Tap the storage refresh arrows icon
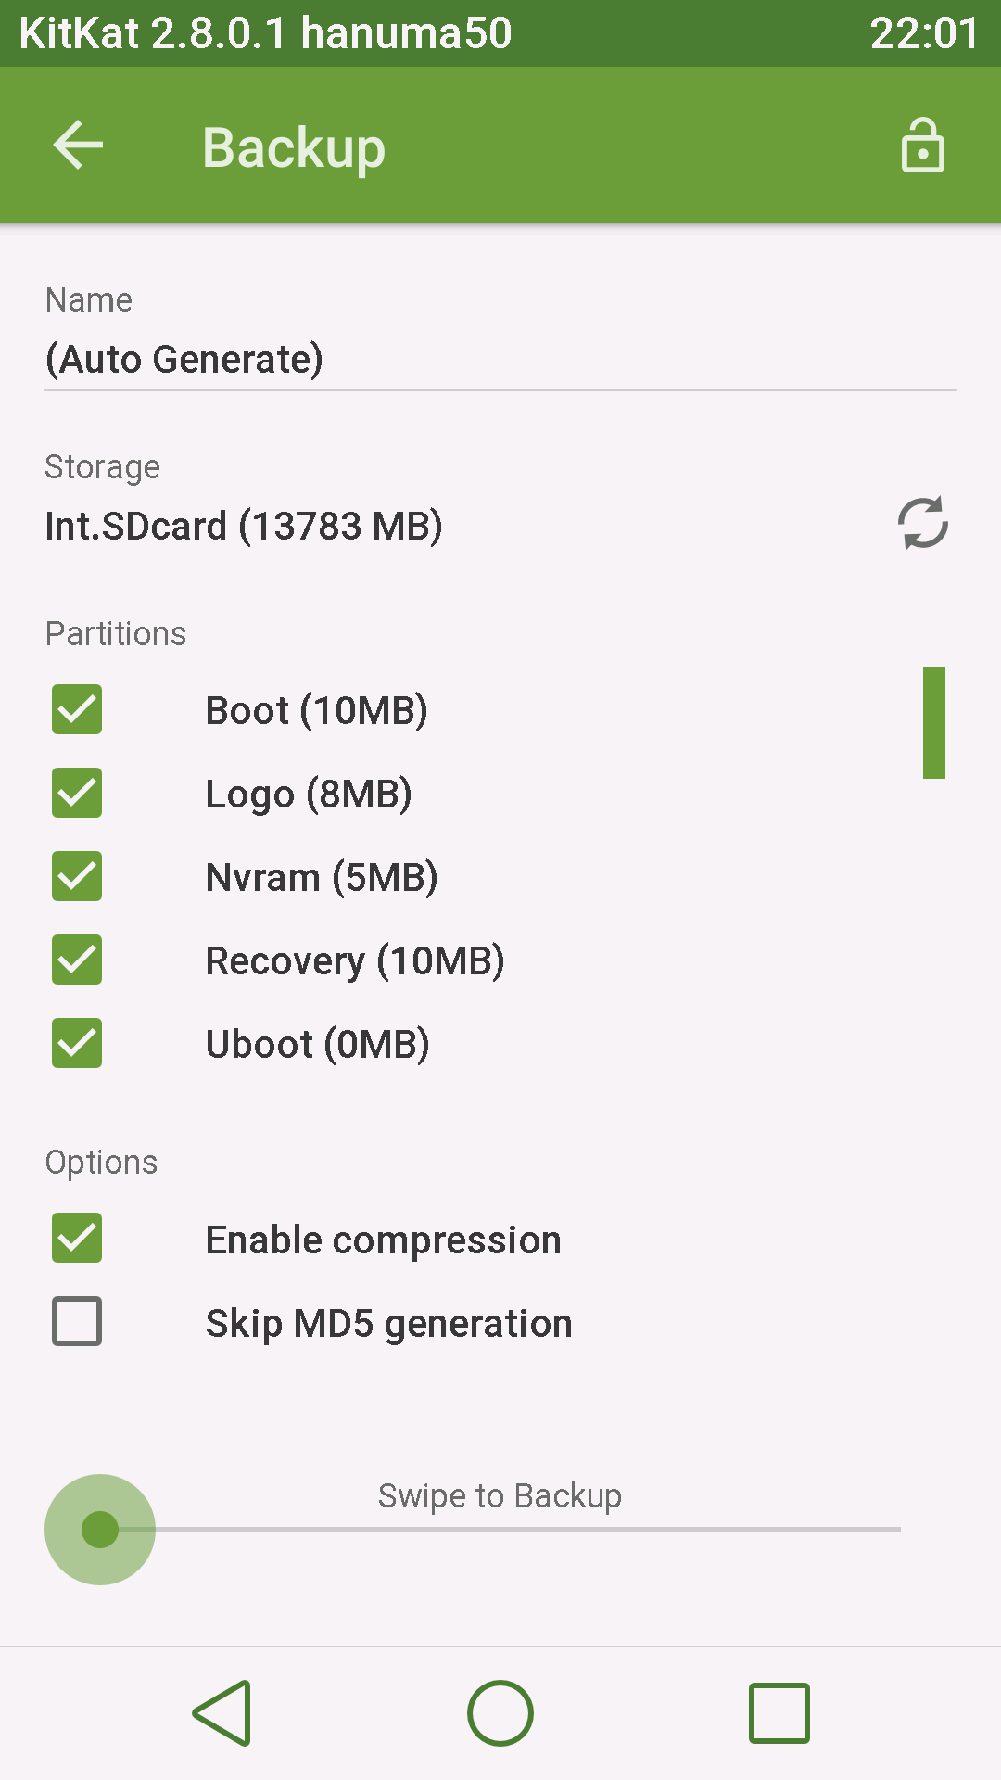1001x1780 pixels. [922, 524]
